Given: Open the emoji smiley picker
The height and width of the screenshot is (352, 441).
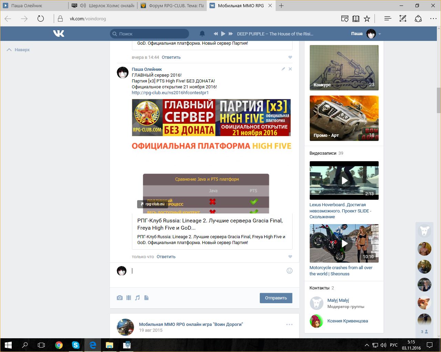Looking at the screenshot, I should 289,271.
